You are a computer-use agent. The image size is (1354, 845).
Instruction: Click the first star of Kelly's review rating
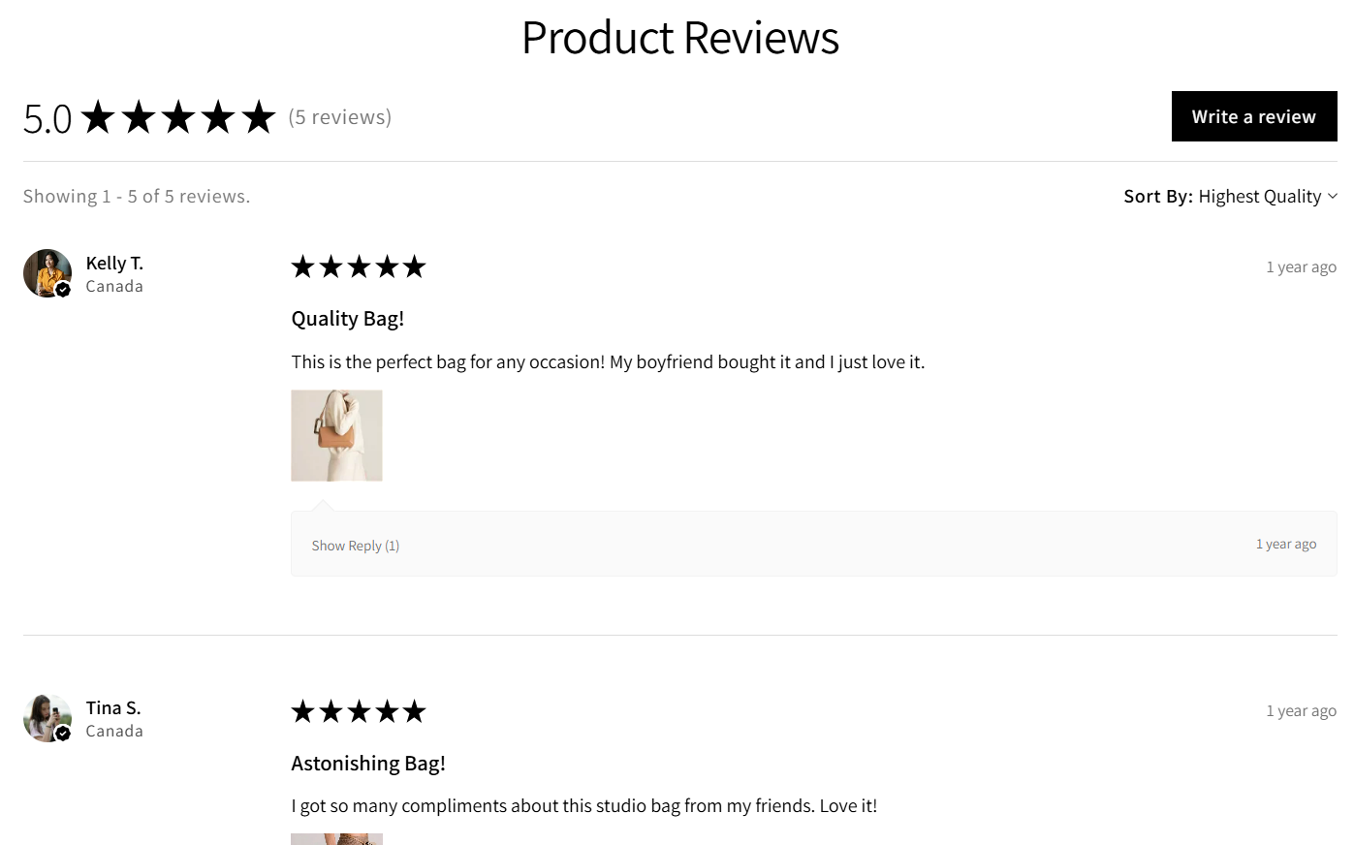[x=301, y=266]
